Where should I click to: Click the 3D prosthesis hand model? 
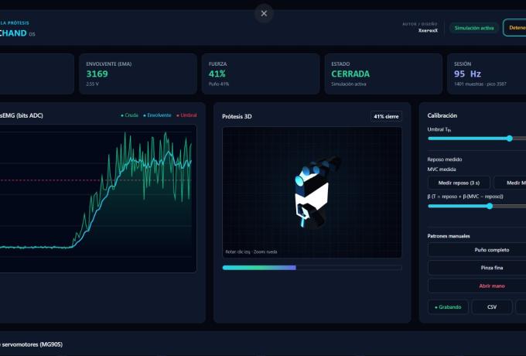point(313,192)
